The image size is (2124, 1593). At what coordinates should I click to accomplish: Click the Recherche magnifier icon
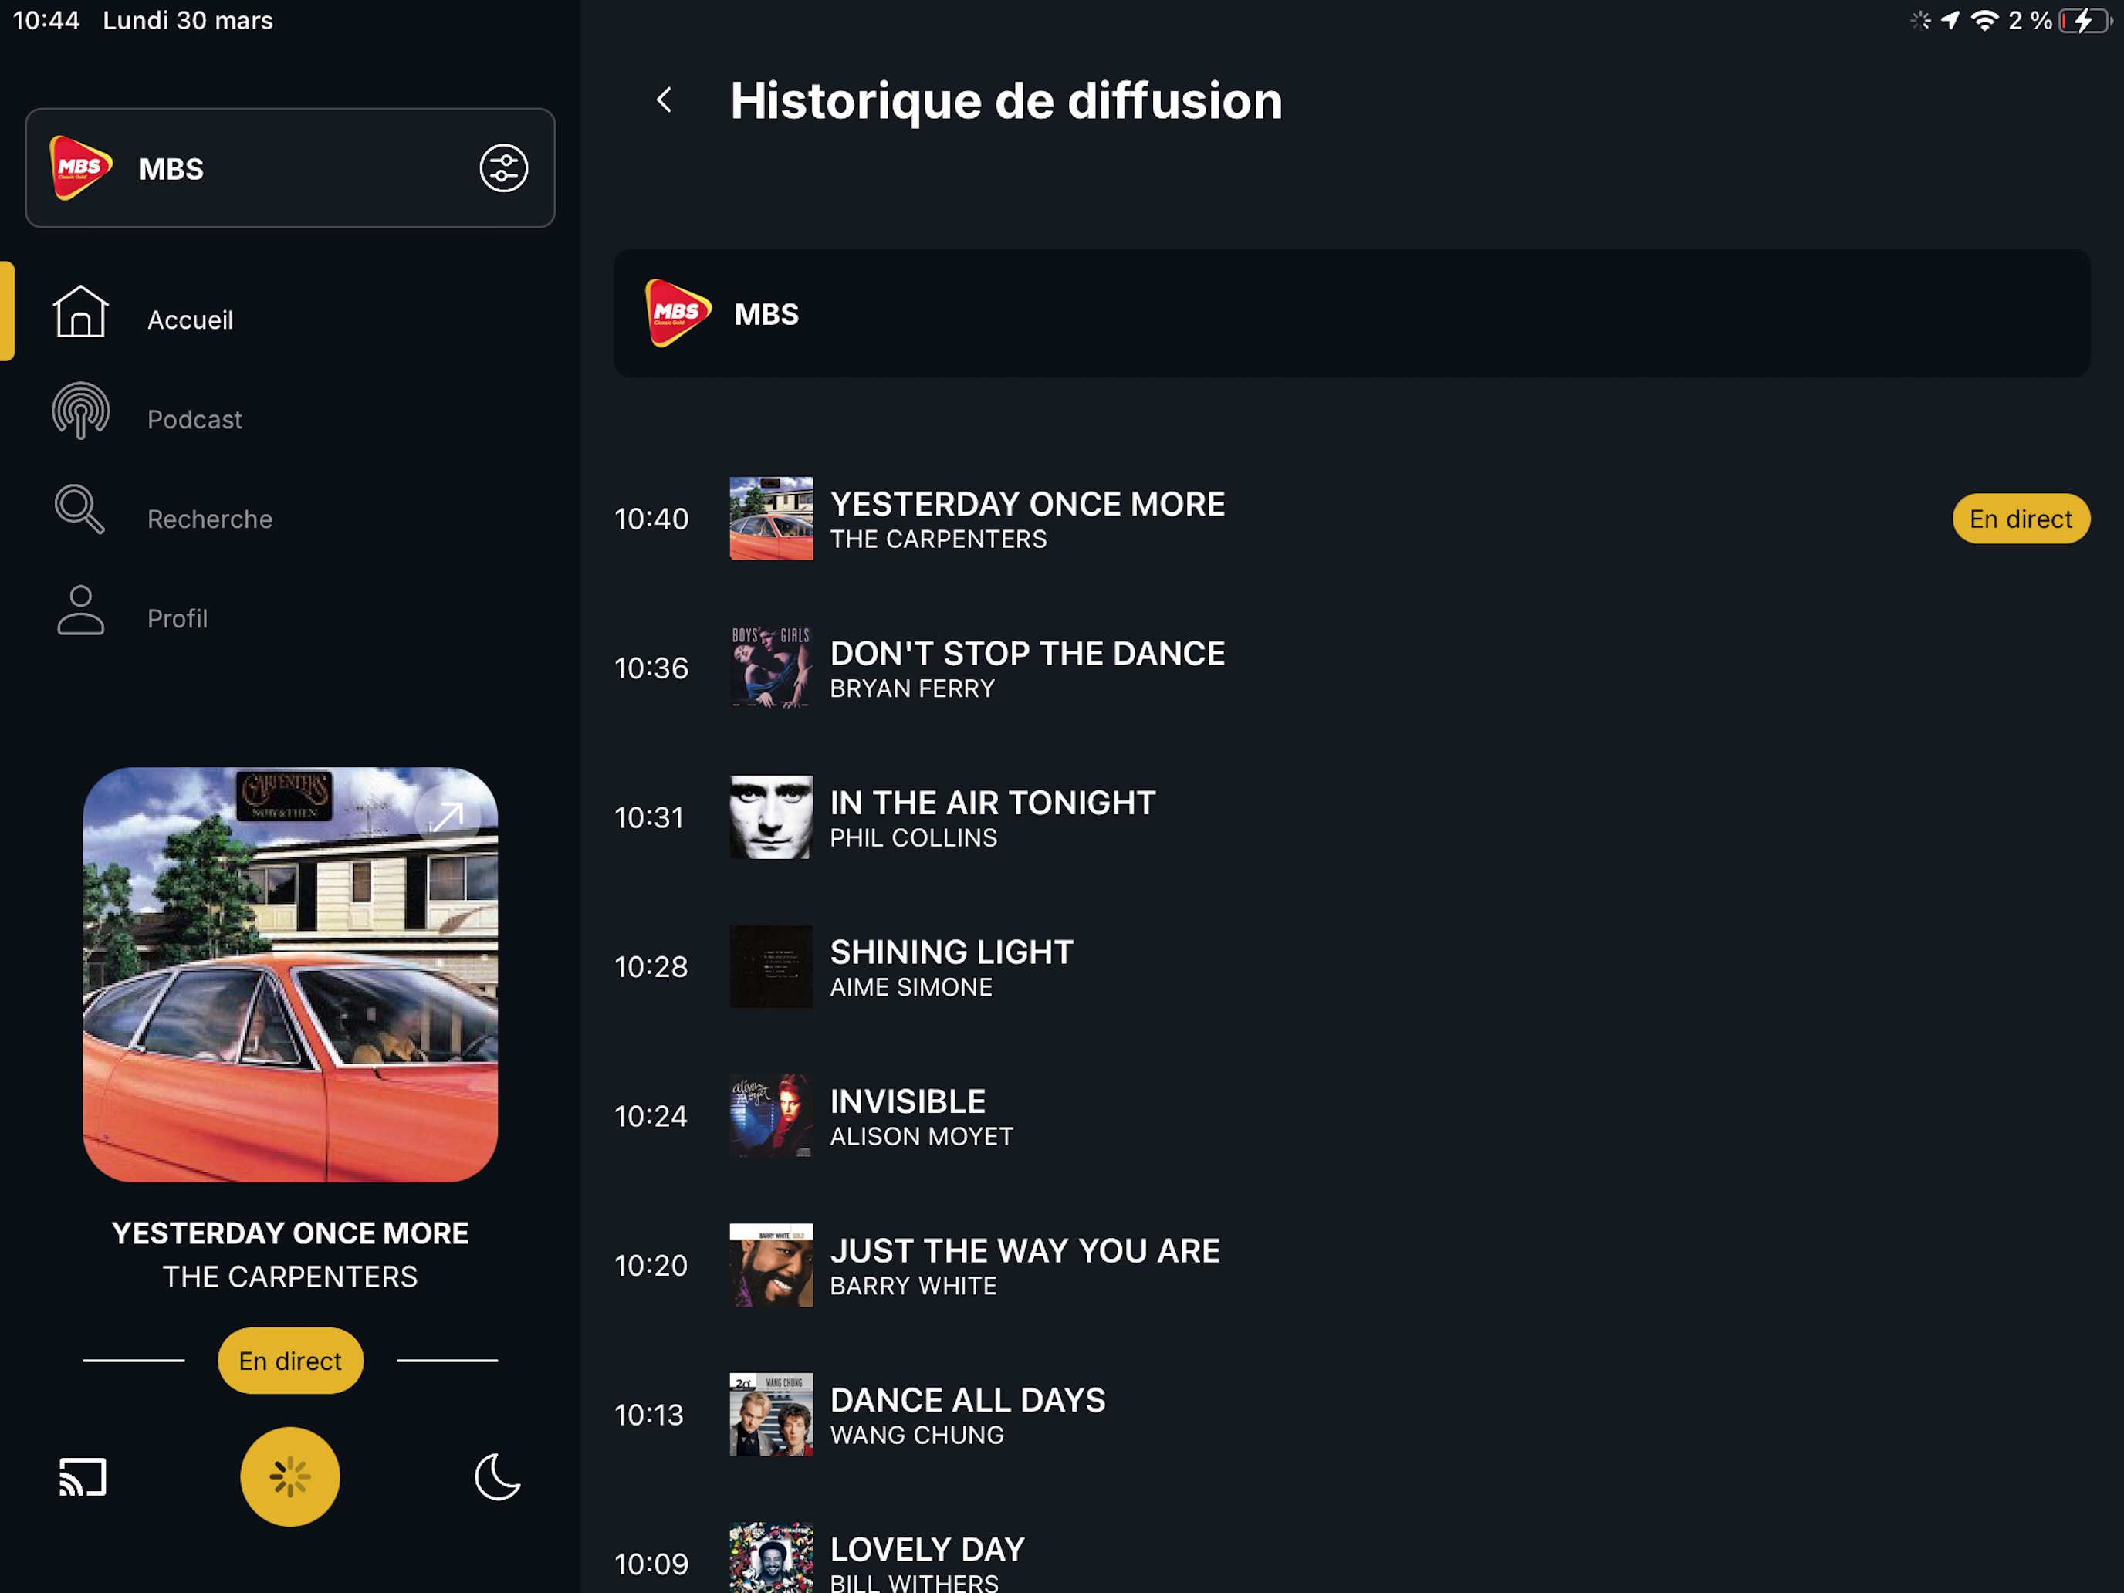tap(79, 509)
